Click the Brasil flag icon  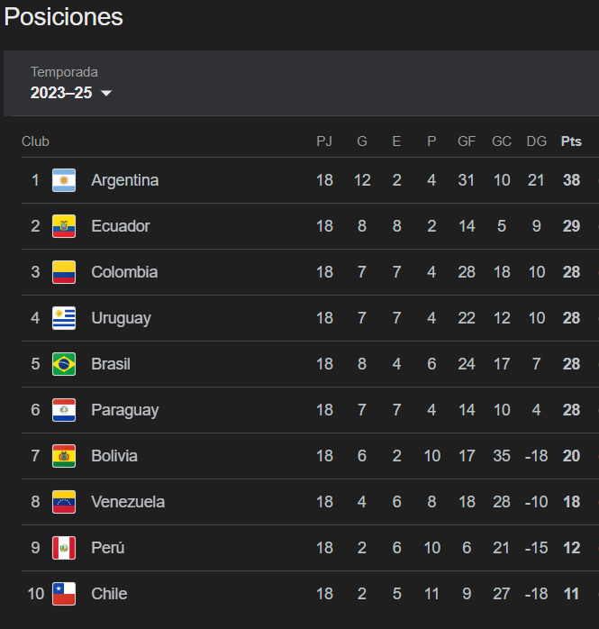[x=64, y=364]
